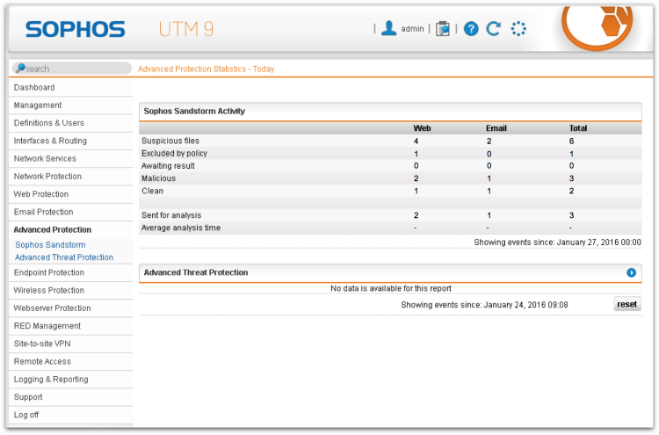The width and height of the screenshot is (659, 435).
Task: Open Webserver Protection menu
Action: [70, 308]
